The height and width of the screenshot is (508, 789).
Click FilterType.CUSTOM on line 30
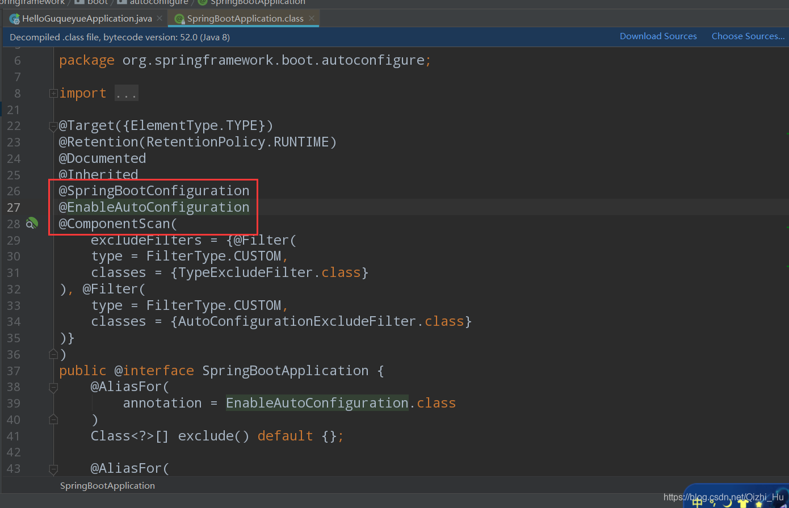[x=214, y=257]
